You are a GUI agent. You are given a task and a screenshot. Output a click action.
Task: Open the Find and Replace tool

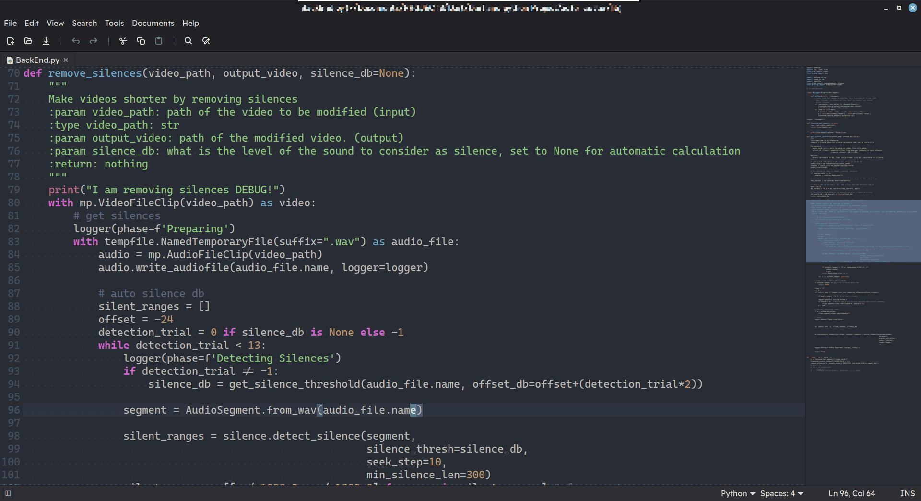click(206, 41)
